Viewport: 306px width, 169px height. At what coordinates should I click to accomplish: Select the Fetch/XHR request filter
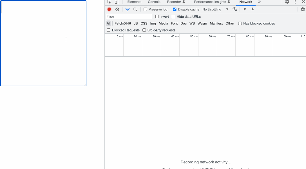click(x=123, y=23)
